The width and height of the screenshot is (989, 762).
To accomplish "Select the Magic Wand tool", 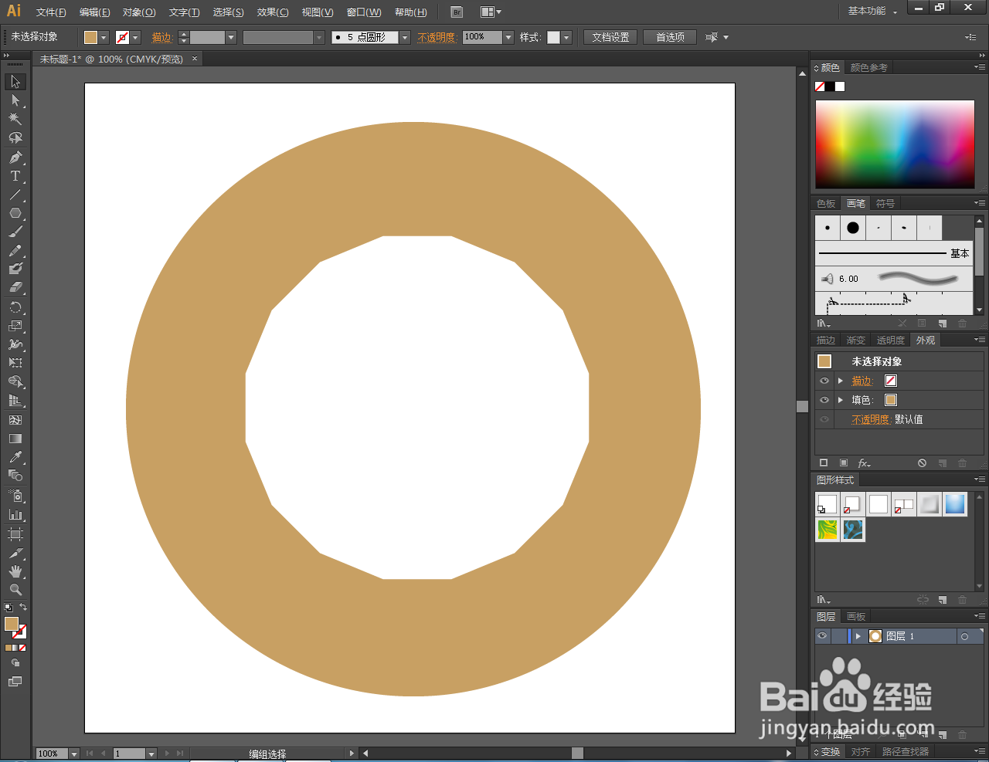I will (15, 119).
